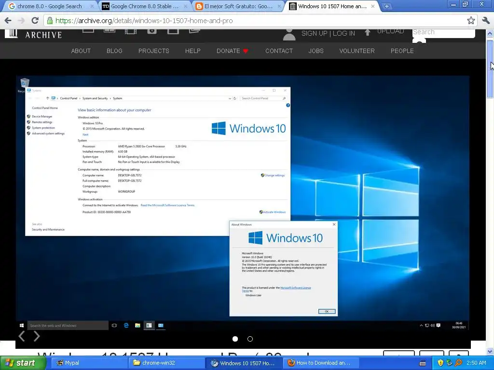Click the page scrollbar up arrow
Screen dimensions: 494x370
point(490,33)
